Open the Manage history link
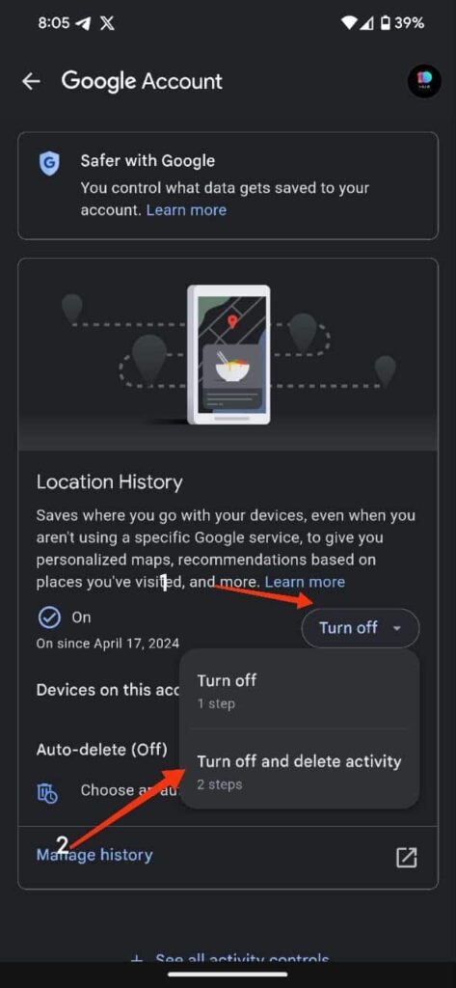 coord(94,855)
